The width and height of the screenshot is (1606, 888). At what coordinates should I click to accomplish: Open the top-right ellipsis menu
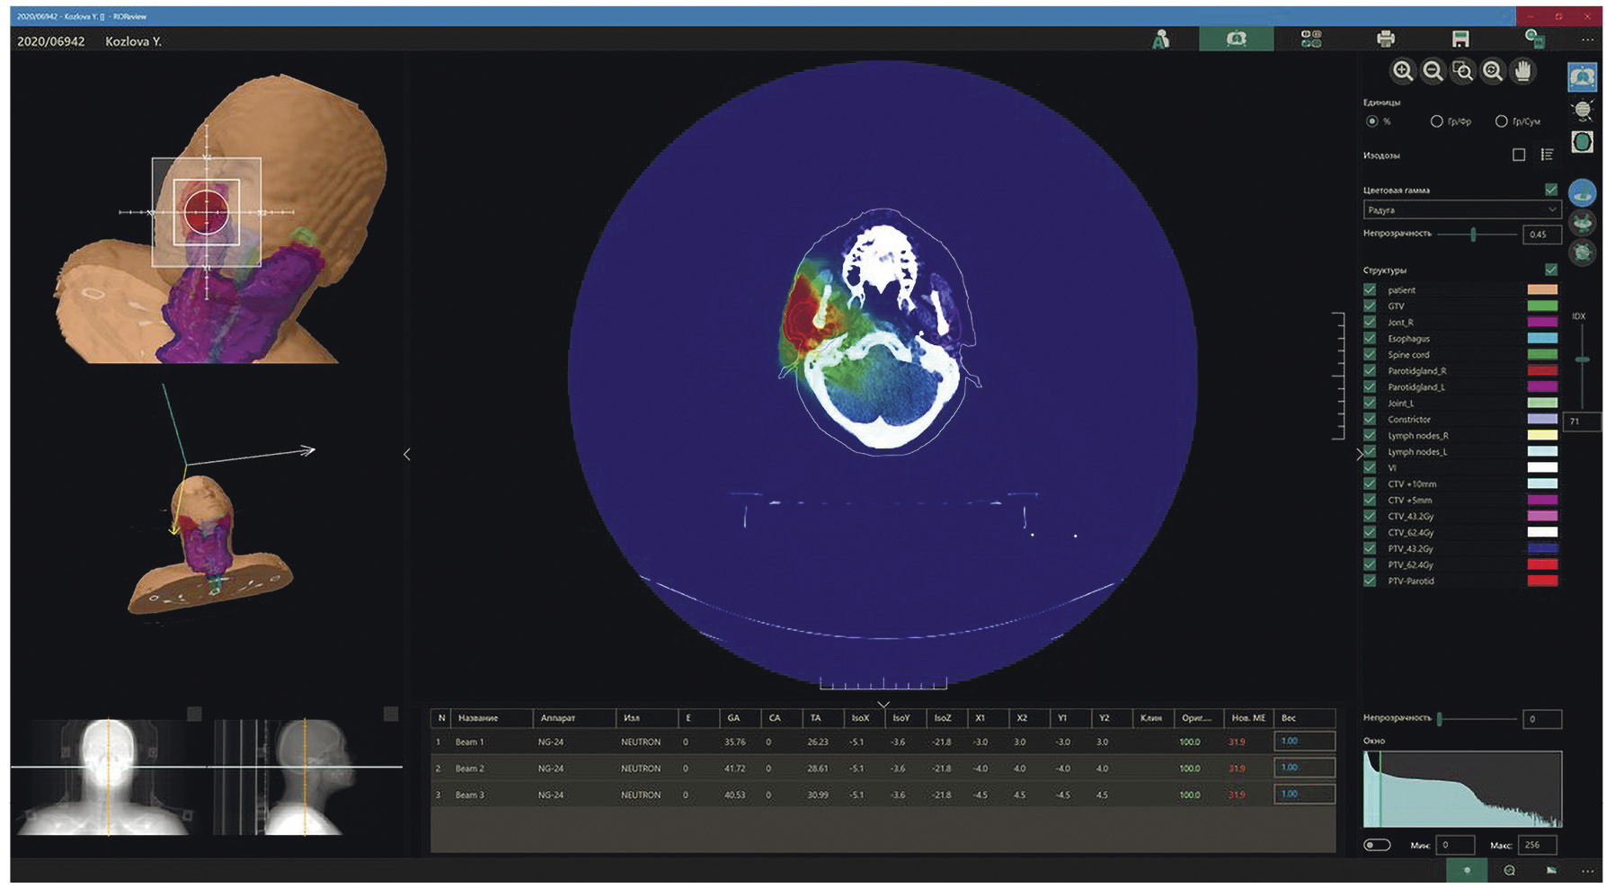pyautogui.click(x=1587, y=40)
